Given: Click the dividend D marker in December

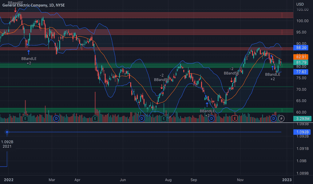Looking at the screenshot, I should (x=273, y=118).
